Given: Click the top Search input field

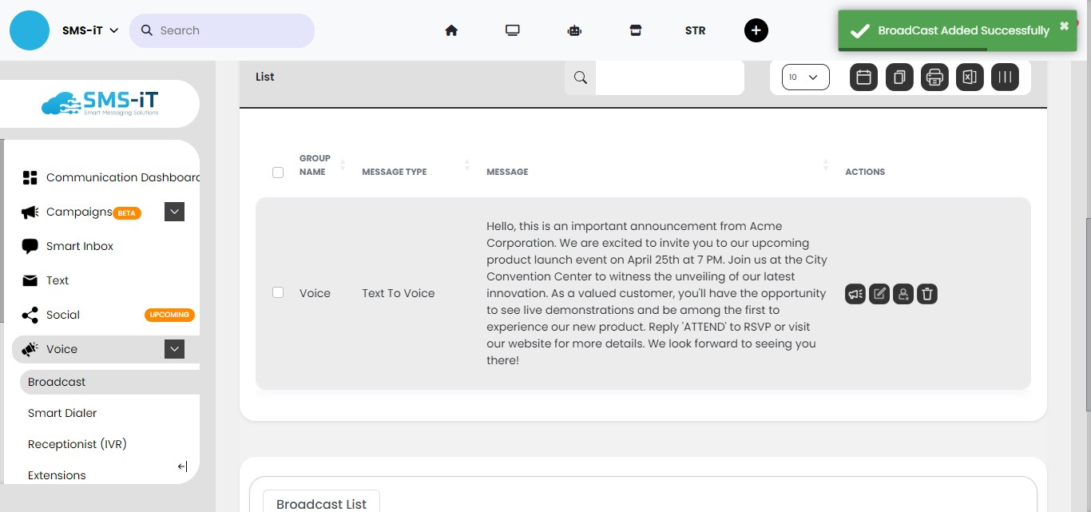Looking at the screenshot, I should pyautogui.click(x=232, y=30).
